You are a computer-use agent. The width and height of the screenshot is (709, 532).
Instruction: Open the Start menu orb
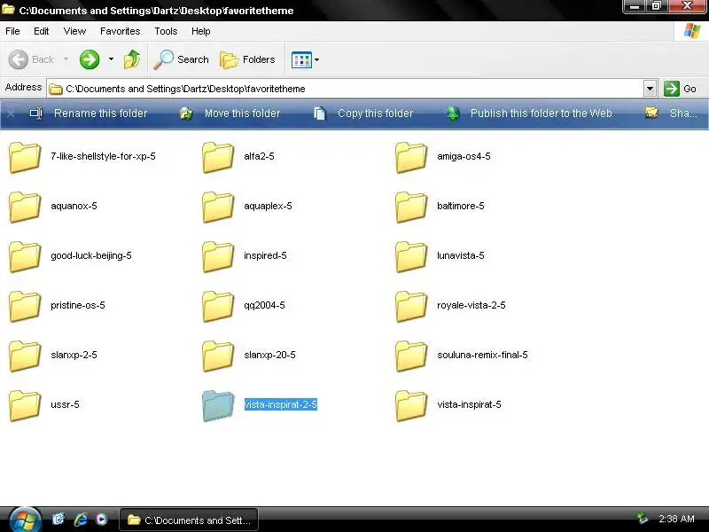click(x=26, y=520)
